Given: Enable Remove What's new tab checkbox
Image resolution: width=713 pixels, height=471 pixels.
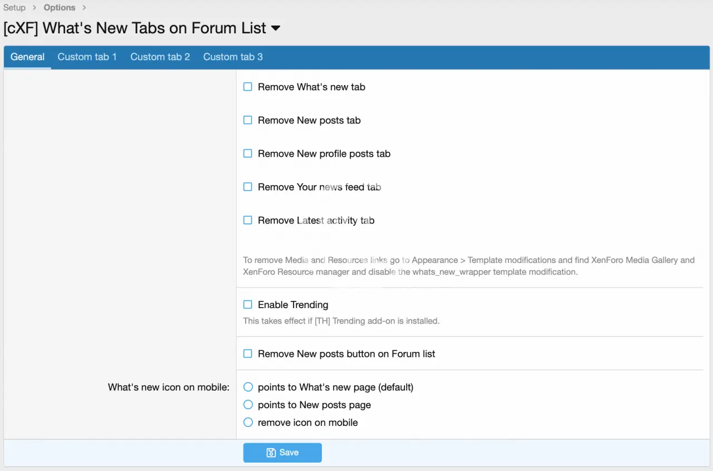Looking at the screenshot, I should [248, 87].
